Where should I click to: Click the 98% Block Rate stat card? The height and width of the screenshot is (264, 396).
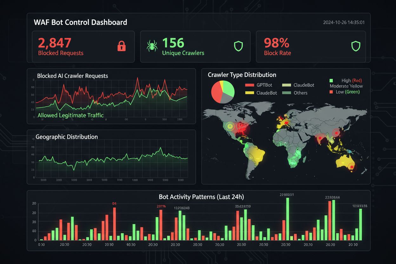tap(311, 46)
